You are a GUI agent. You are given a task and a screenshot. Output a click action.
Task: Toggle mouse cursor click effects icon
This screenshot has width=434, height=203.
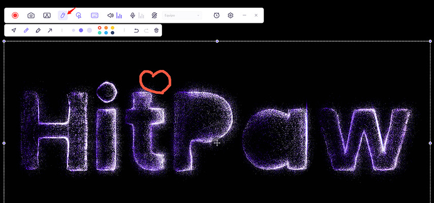click(79, 16)
